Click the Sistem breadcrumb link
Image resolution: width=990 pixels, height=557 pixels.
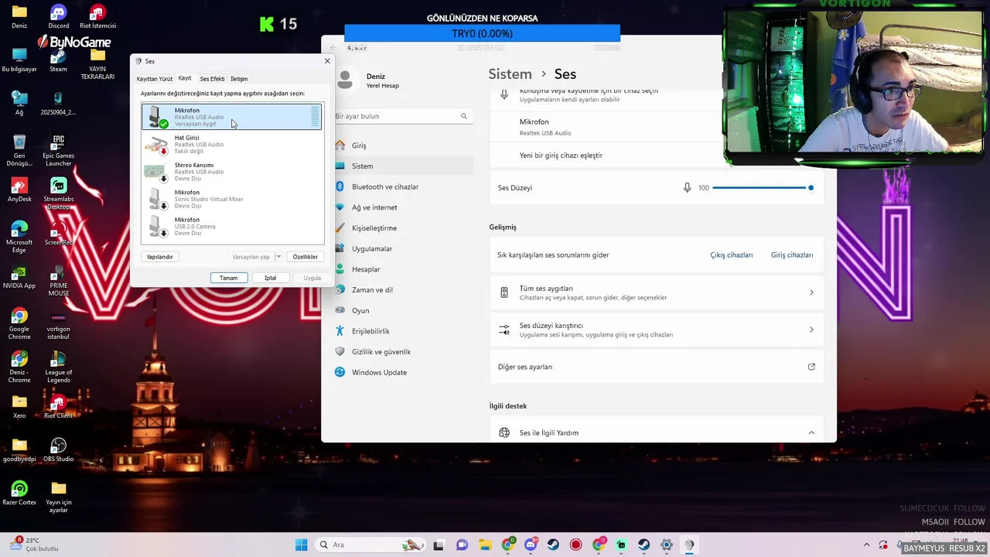pyautogui.click(x=510, y=74)
